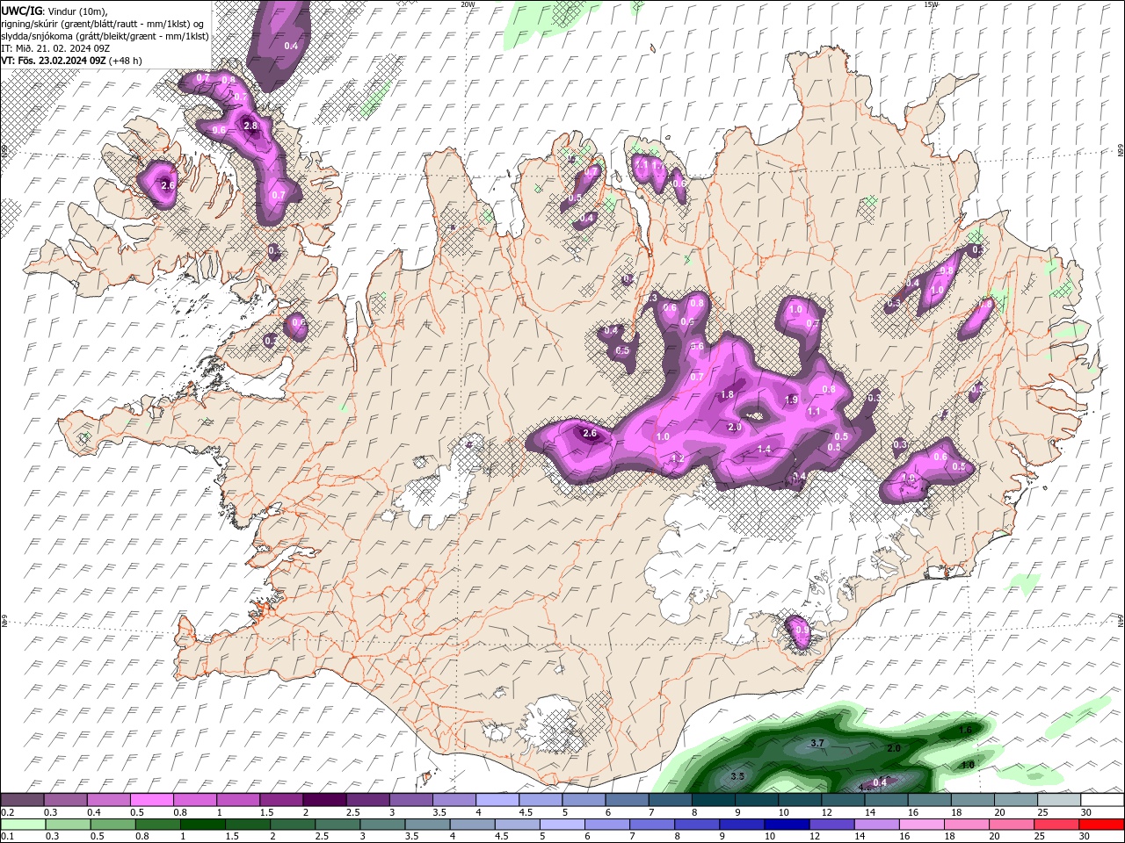Click the '0.1' label on the lower legend
Screen dimensions: 1125x843
coord(7,836)
